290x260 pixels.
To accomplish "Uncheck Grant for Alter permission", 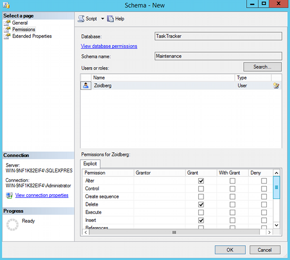I will [x=201, y=181].
